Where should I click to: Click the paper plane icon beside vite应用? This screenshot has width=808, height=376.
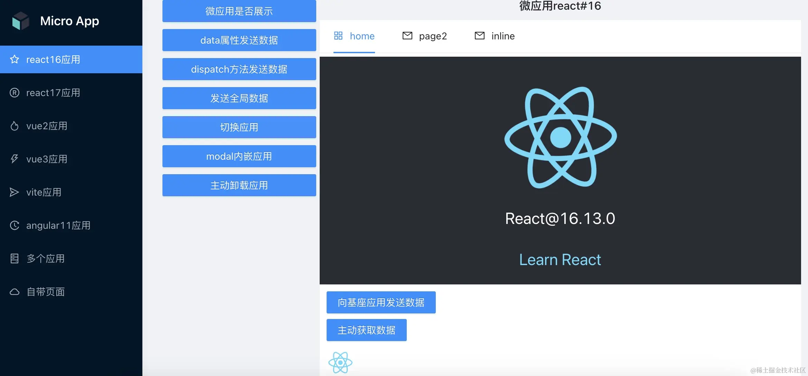point(15,192)
